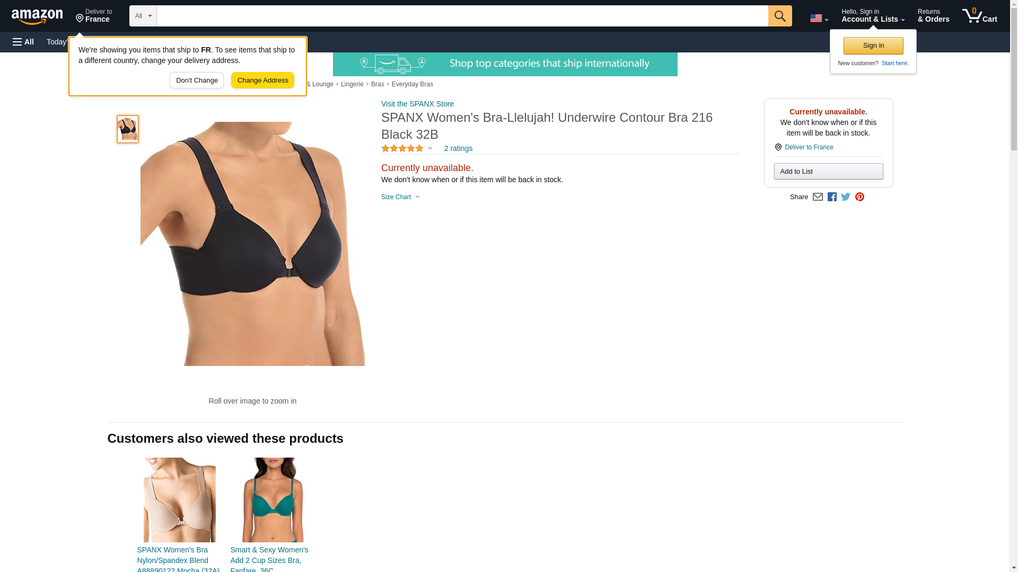Open the country flag language selector
Screen dimensions: 1018x572
[819, 18]
